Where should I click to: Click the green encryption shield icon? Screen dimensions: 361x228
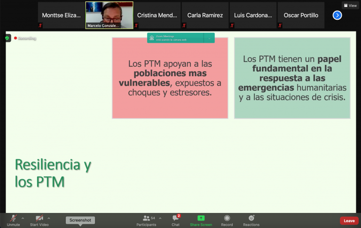(x=8, y=38)
